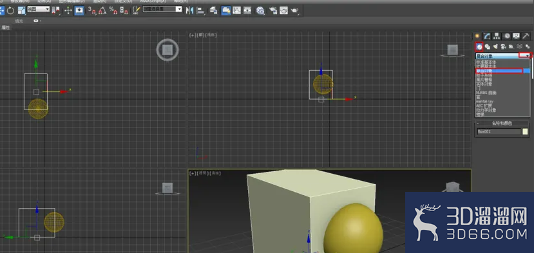This screenshot has width=534, height=253.
Task: Click the 属性 tab label
Action: tap(5, 28)
